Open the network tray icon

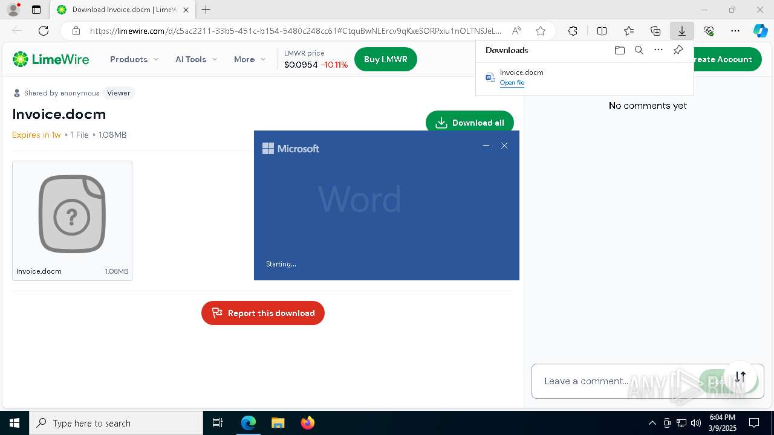pos(681,423)
